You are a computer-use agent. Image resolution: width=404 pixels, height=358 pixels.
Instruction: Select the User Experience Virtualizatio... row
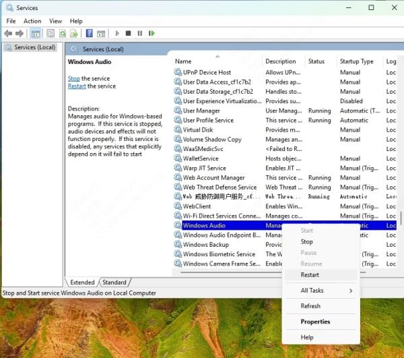[285, 101]
